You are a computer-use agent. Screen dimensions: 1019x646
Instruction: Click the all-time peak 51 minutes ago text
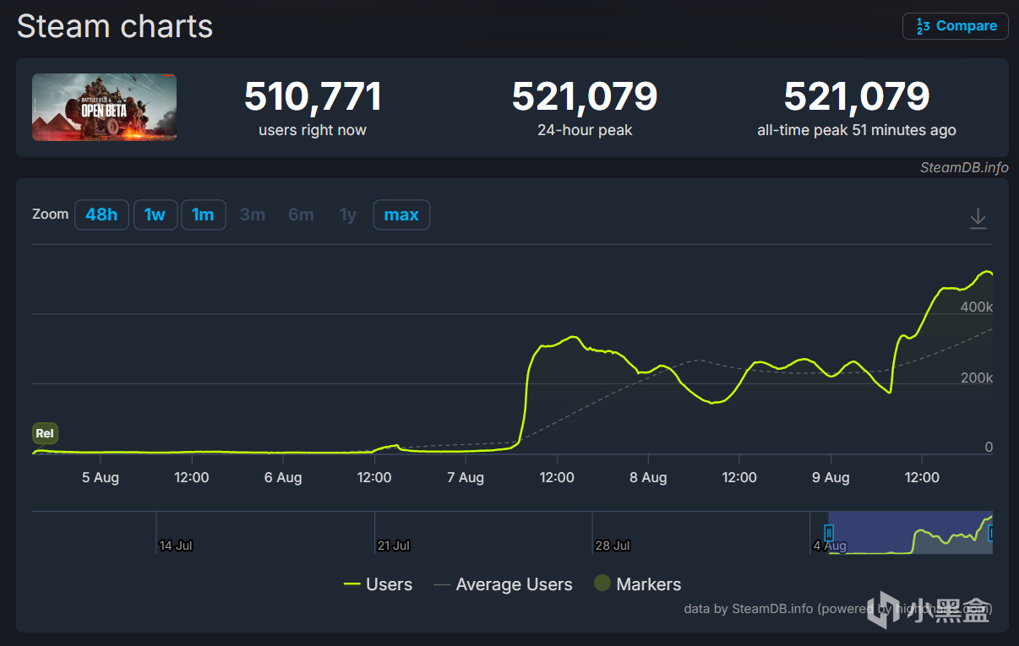click(857, 130)
